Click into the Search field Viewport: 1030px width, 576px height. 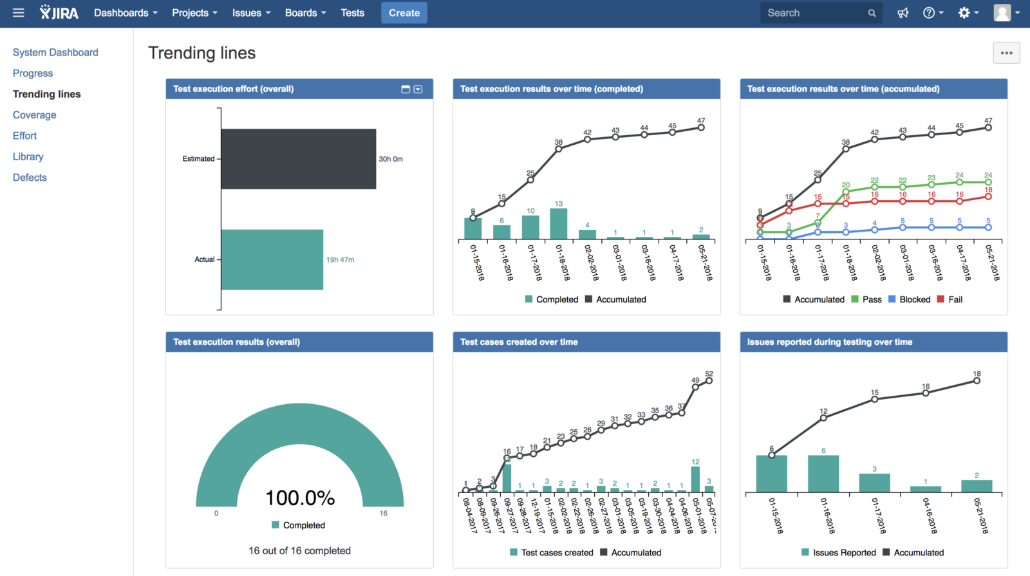coord(814,13)
